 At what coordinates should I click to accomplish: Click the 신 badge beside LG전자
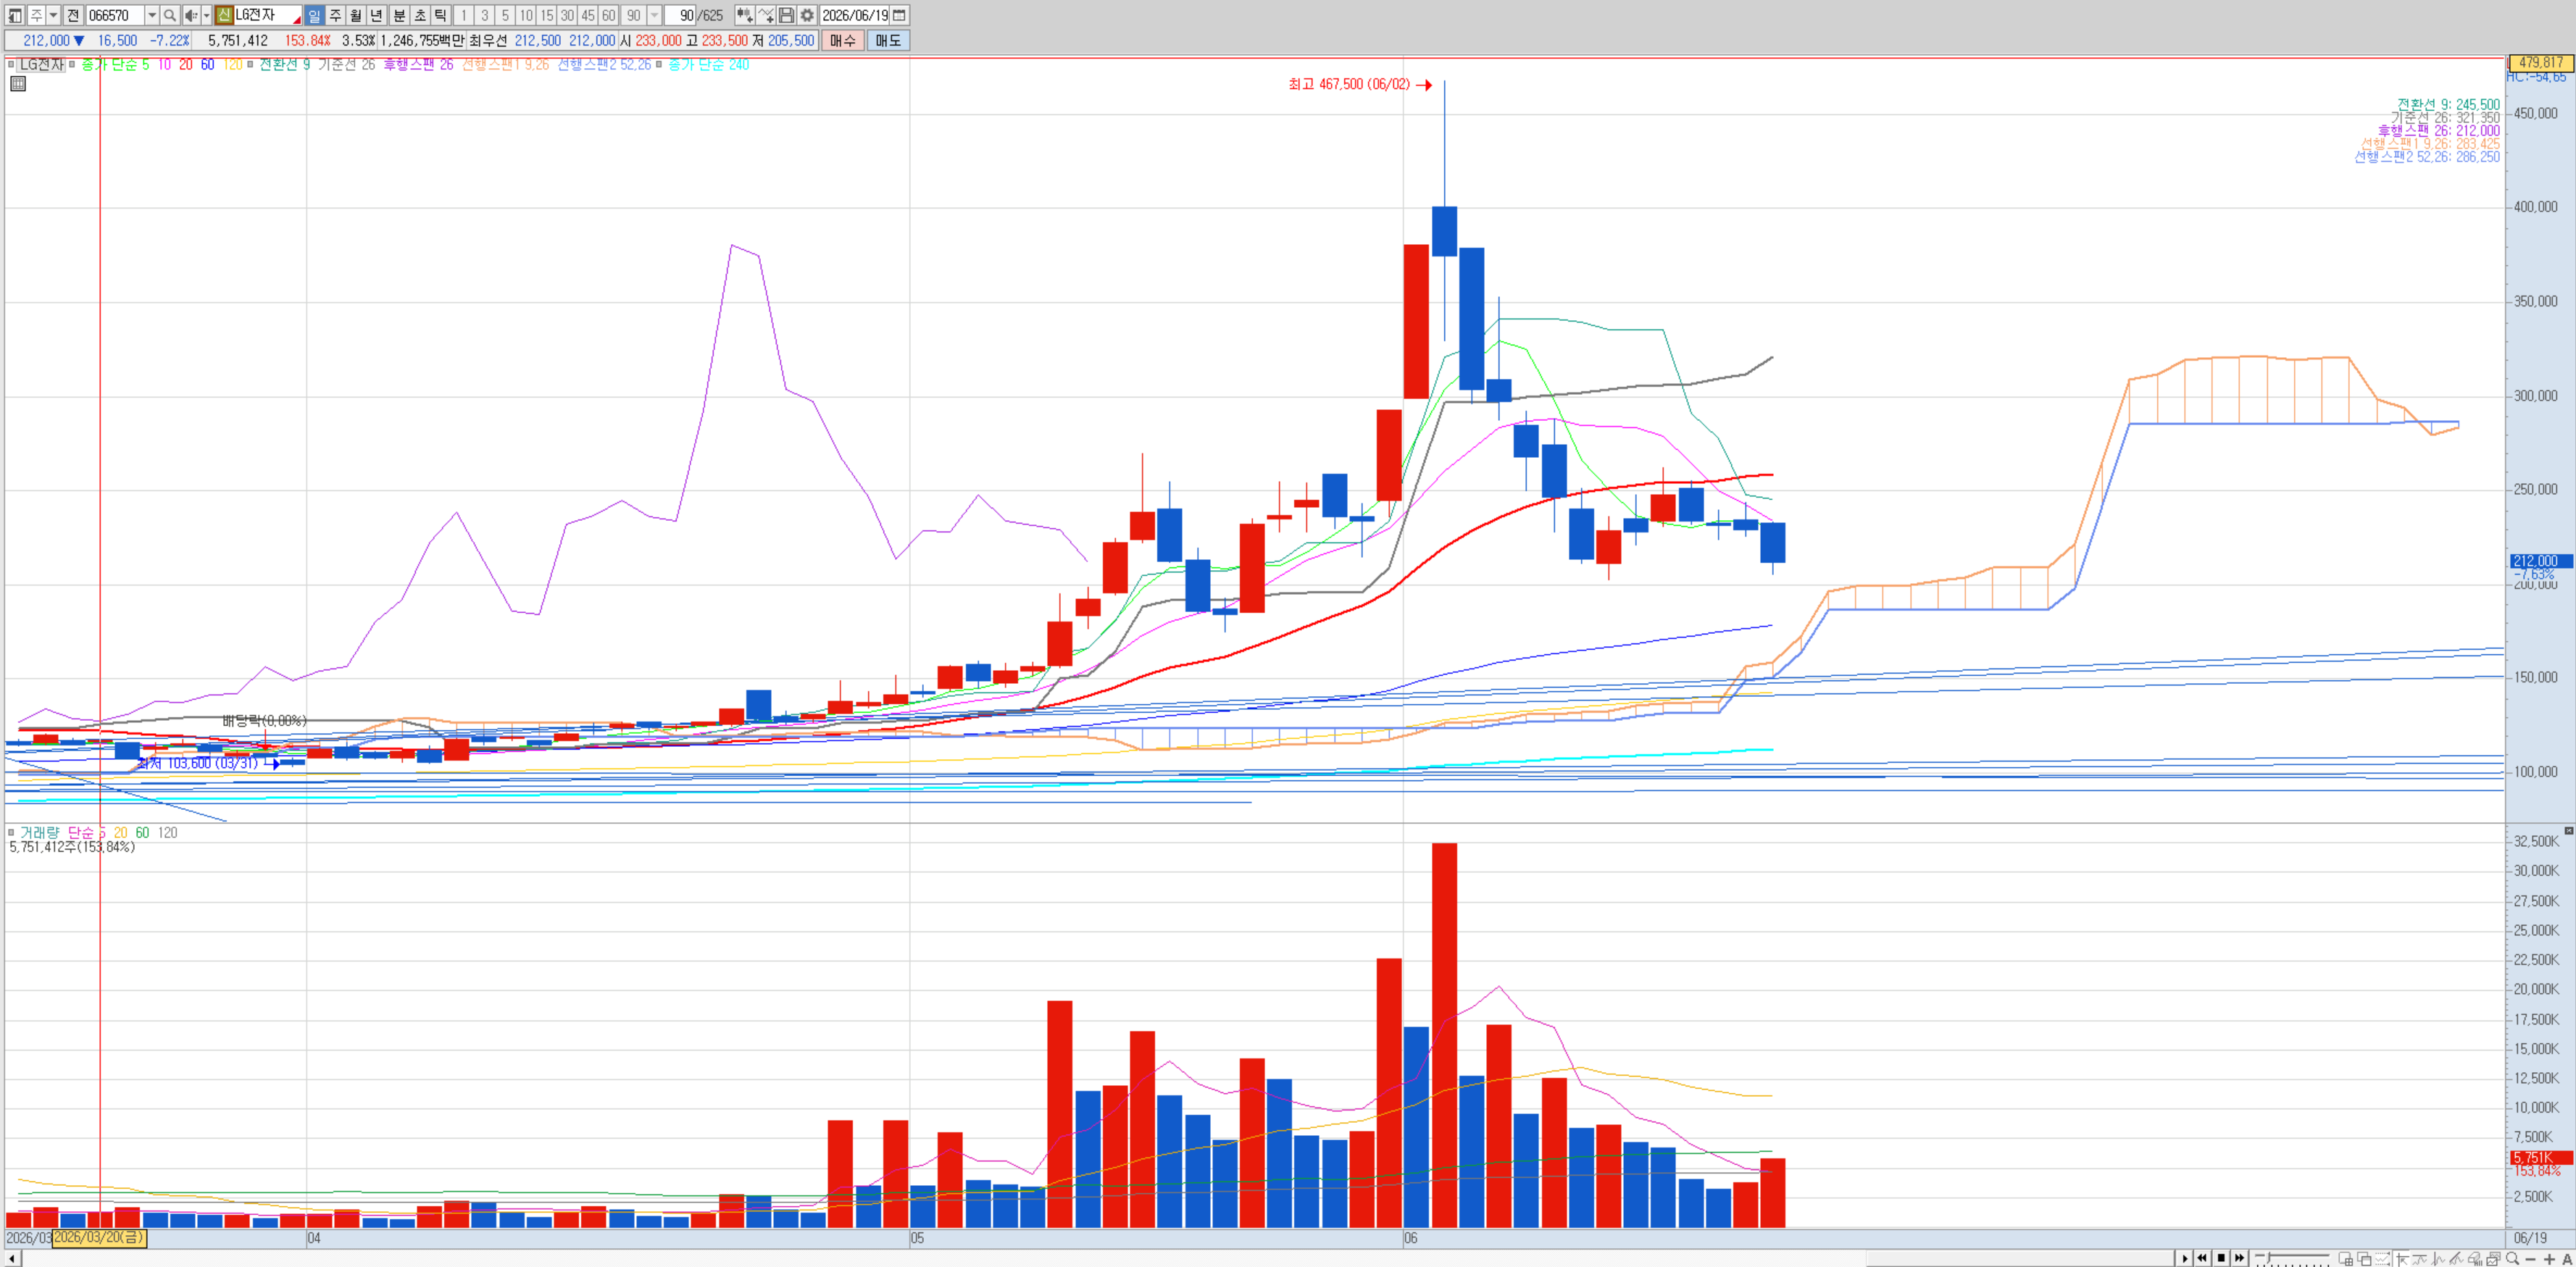(x=224, y=15)
